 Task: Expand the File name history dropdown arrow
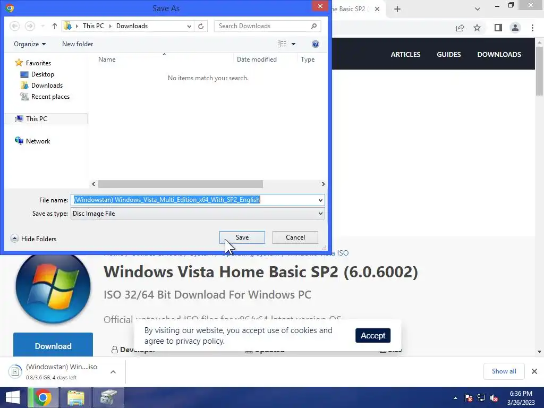click(320, 200)
